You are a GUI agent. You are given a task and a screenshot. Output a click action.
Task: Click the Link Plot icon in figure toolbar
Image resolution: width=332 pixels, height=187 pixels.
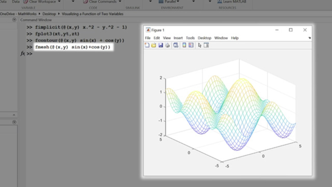[x=176, y=45]
